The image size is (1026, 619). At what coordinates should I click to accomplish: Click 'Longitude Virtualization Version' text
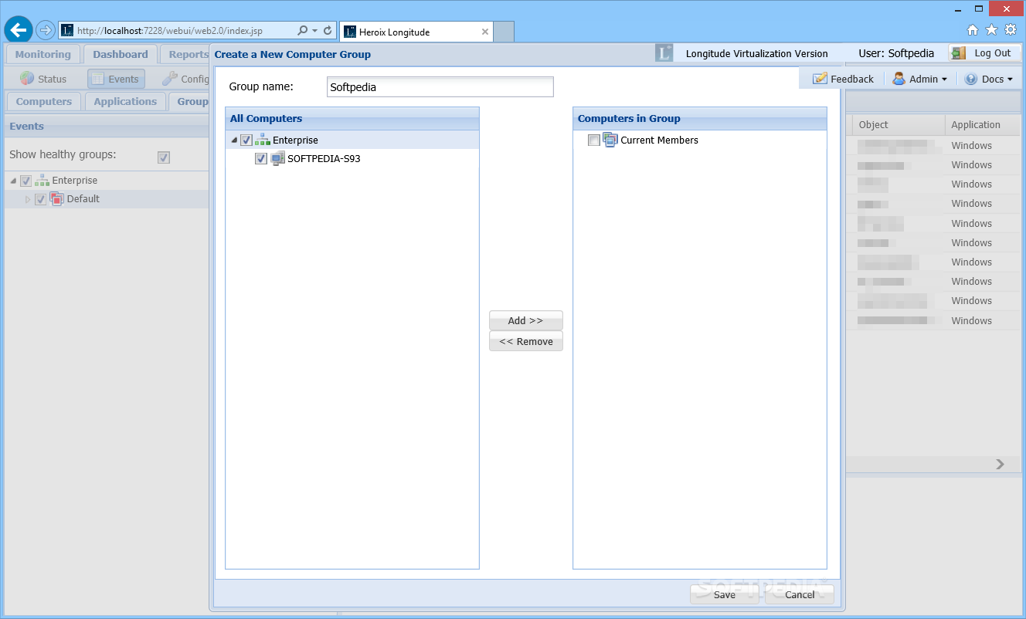[x=756, y=53]
